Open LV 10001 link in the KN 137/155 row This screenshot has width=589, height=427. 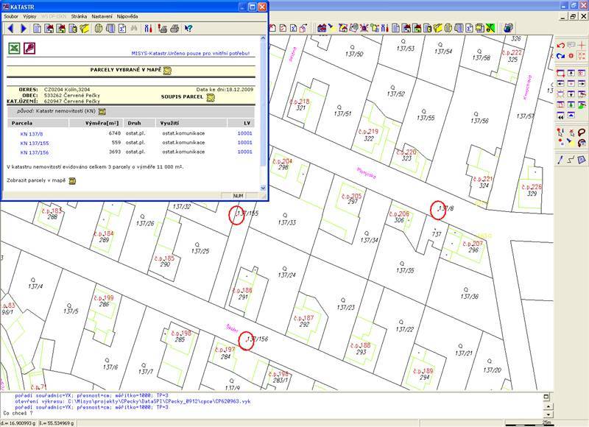coord(244,143)
